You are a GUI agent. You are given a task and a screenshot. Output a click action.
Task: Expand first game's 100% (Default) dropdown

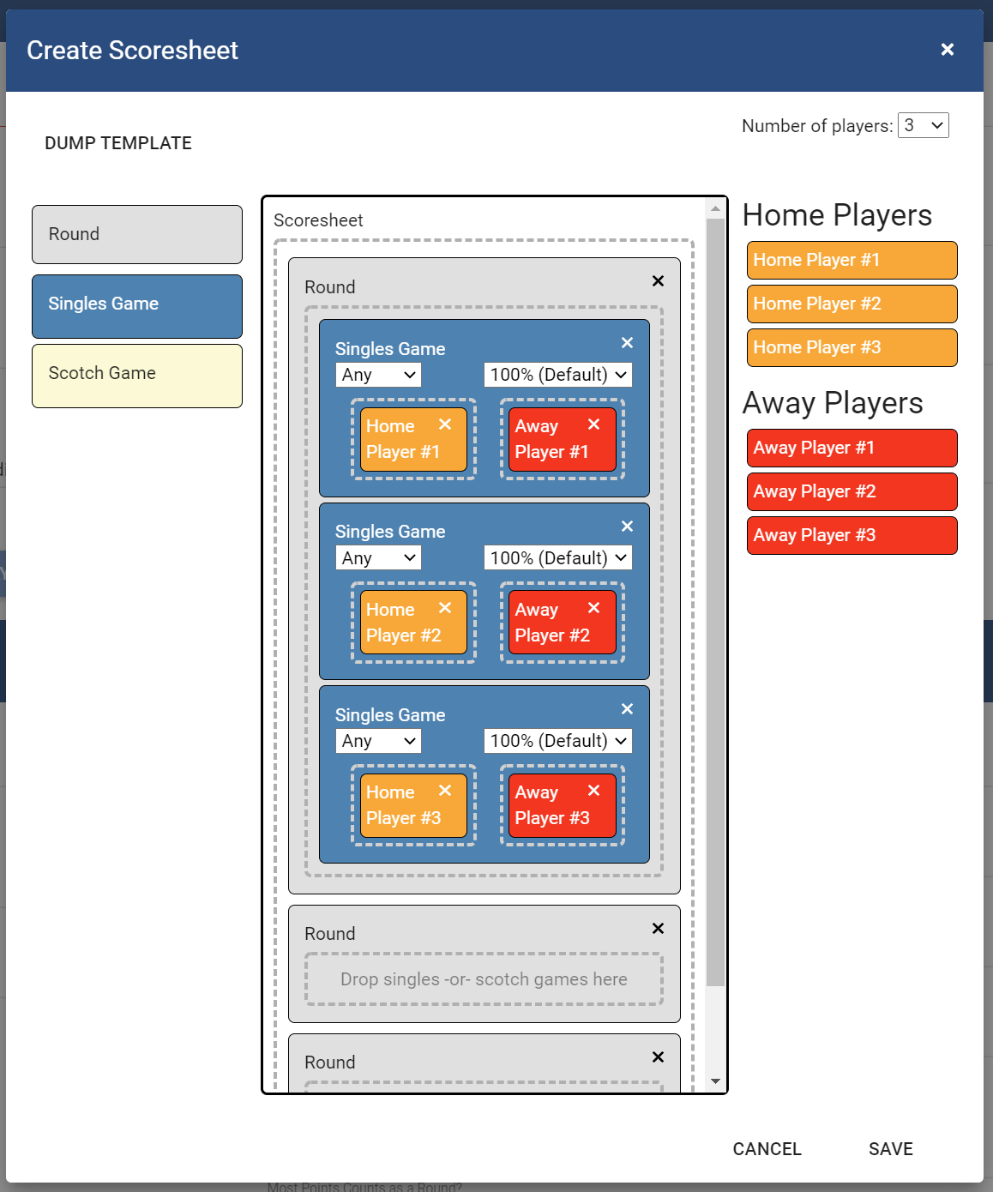point(557,375)
